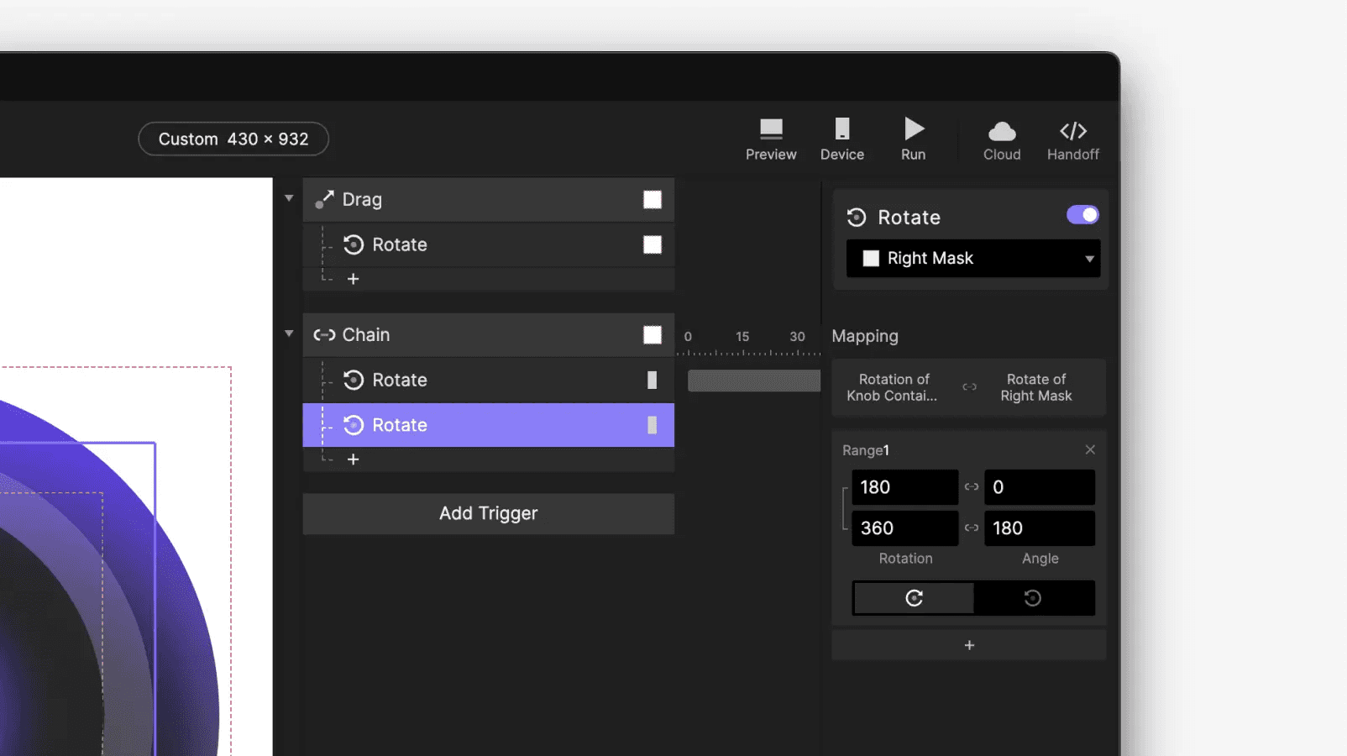Toggle the Rotate response switch

[1082, 215]
